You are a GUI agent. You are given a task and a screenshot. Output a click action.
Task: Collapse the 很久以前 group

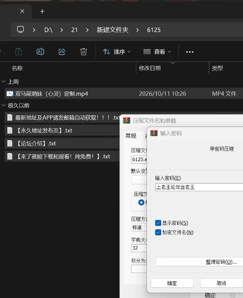tap(3, 105)
